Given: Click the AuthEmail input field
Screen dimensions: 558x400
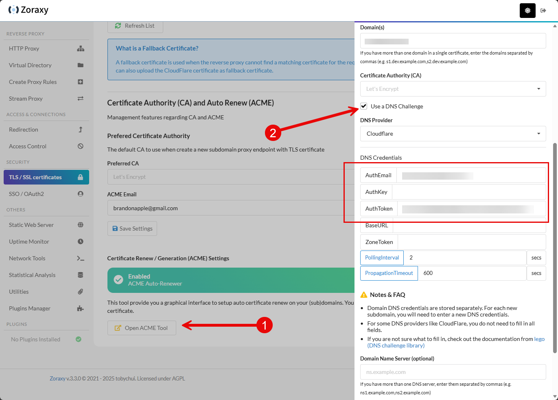Looking at the screenshot, I should coord(471,175).
